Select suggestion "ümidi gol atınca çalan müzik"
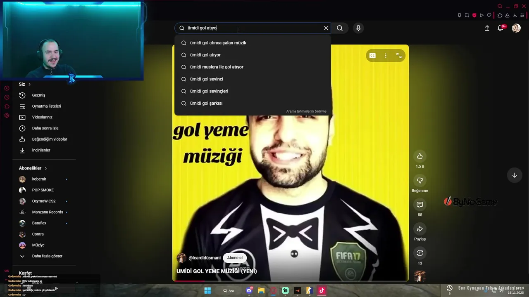 [253, 43]
